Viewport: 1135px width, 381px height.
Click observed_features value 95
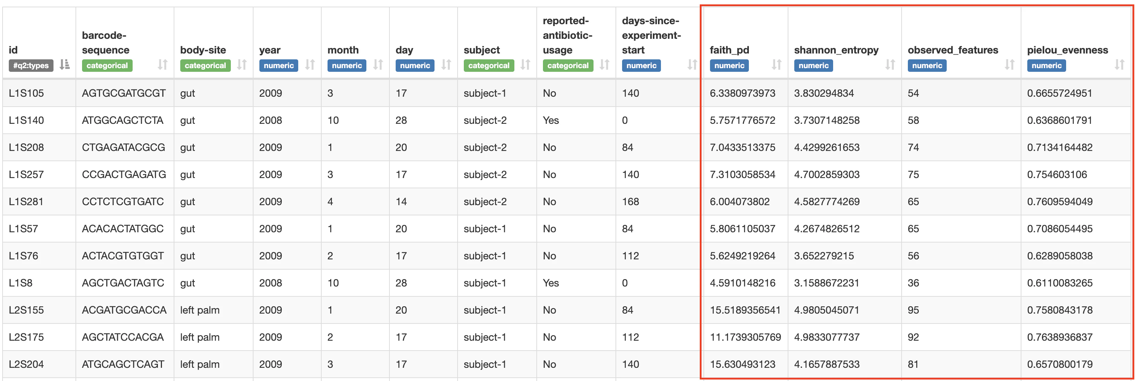tap(913, 310)
